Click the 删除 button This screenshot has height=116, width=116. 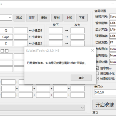(44, 18)
